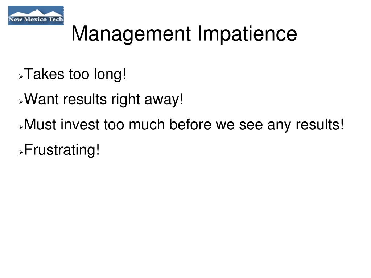Click the word Takes in first bullet
Viewport: 371px width, 278px height.
(x=44, y=74)
